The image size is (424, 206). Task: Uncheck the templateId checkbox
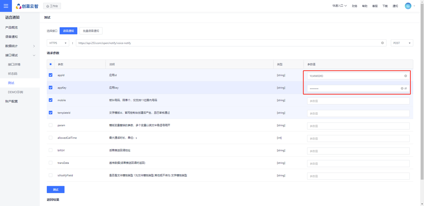pos(50,113)
